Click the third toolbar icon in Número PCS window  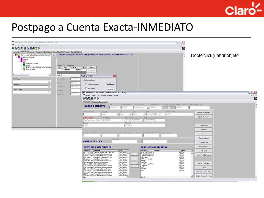tap(89, 98)
